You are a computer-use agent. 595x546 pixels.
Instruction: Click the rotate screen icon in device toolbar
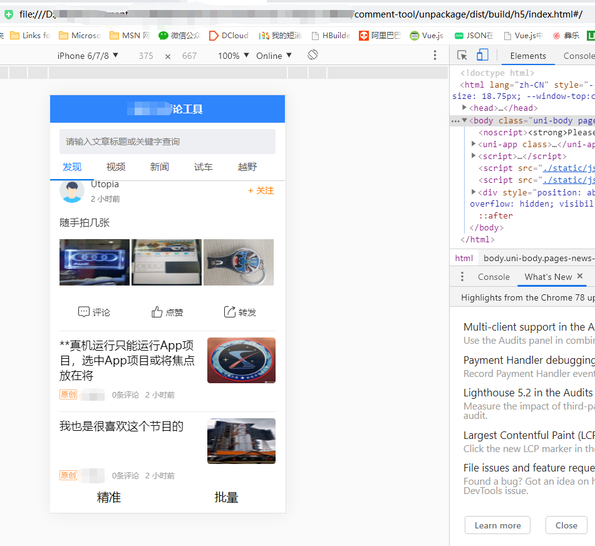coord(312,55)
